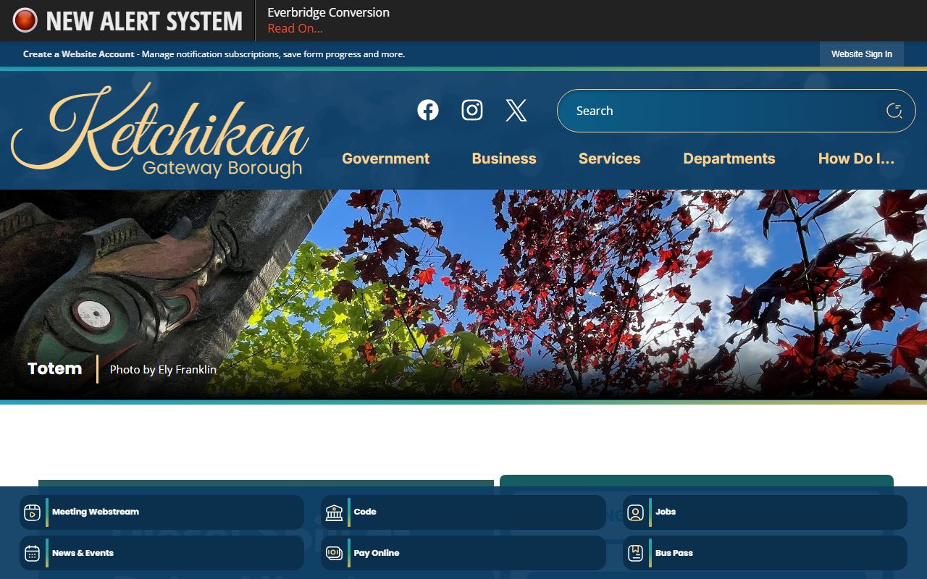Expand the How Do I... menu
Screen dimensions: 927x579
[856, 159]
